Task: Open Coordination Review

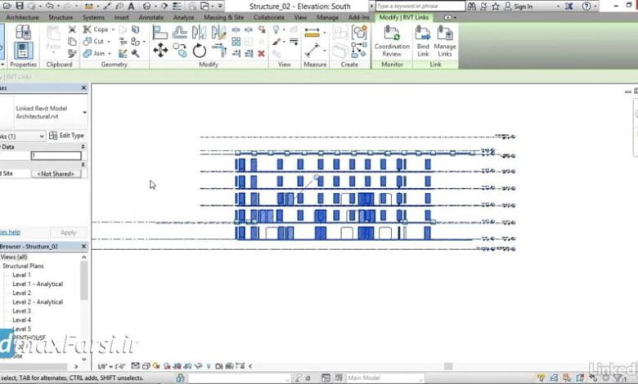Action: [392, 41]
